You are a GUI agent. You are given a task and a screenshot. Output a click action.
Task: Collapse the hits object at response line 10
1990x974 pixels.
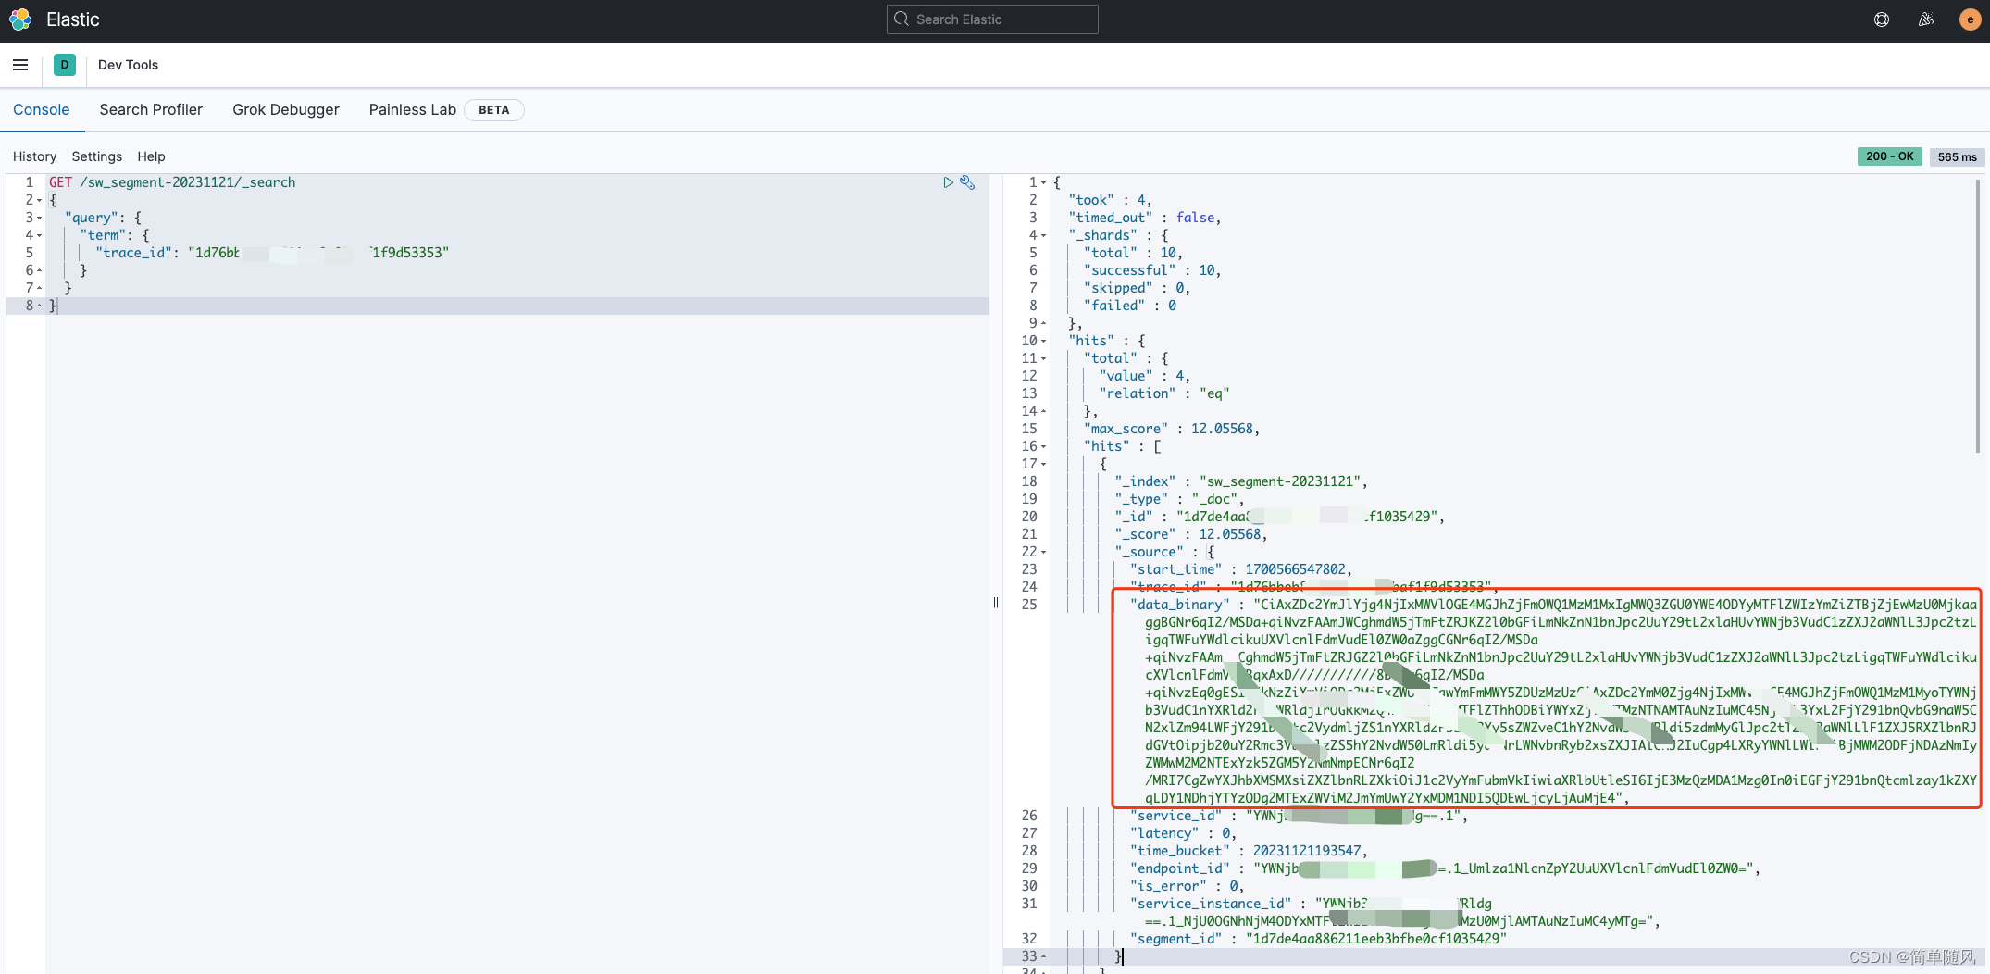[1043, 342]
